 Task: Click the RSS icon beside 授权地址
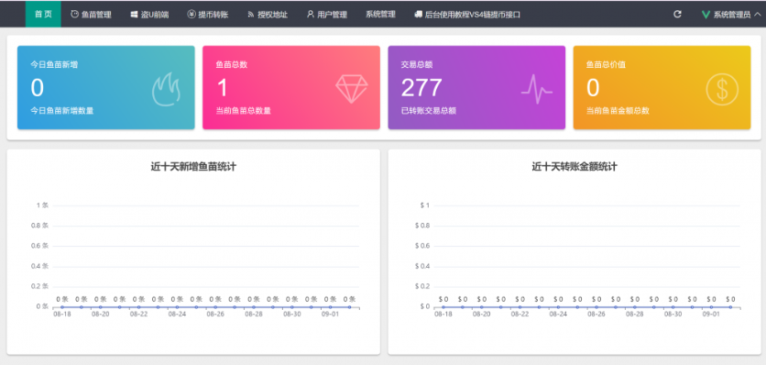(251, 15)
